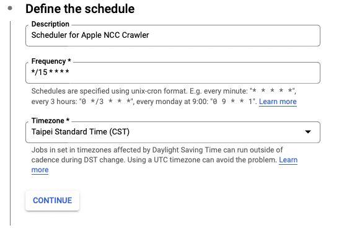Screen dimensions: 339x228
Task: Click the Frequency * field label
Action: 51,61
